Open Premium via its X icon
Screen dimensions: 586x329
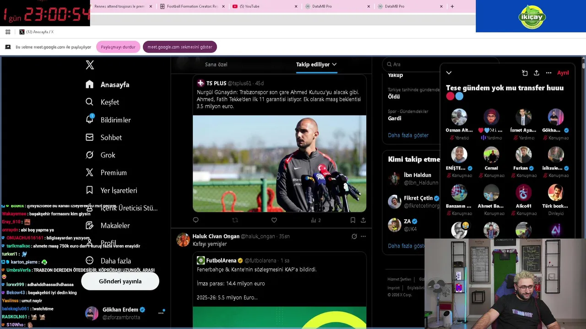click(90, 172)
